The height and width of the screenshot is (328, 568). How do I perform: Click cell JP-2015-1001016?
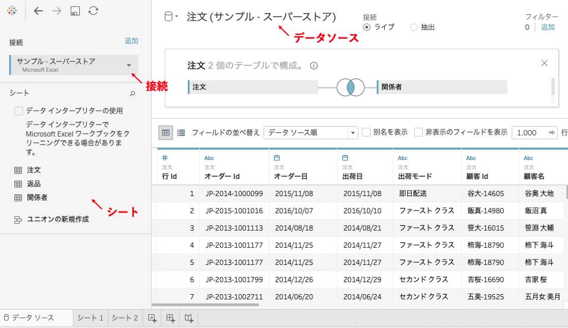point(234,211)
